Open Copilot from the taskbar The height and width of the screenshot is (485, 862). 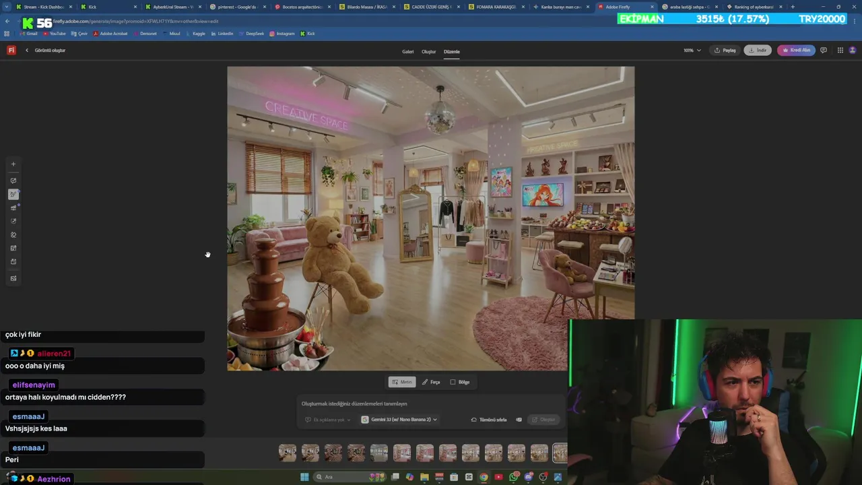[x=409, y=477]
